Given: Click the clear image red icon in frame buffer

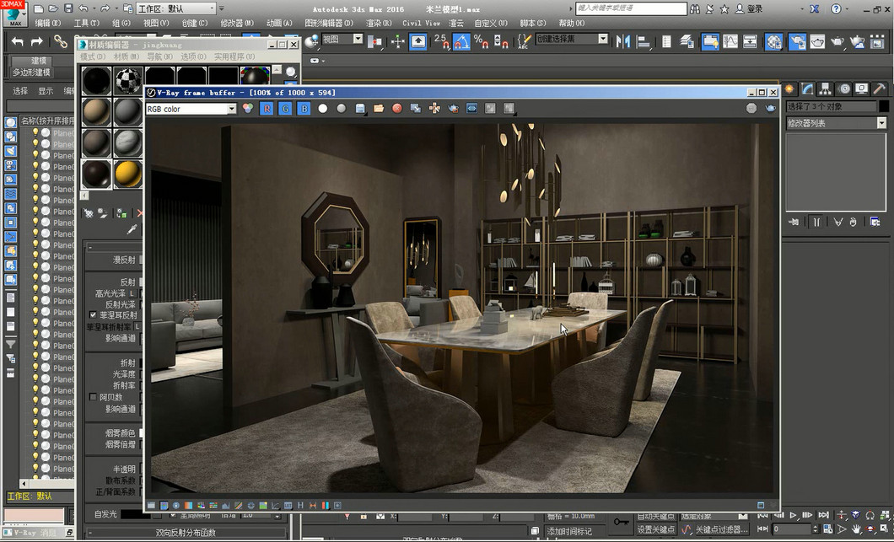Looking at the screenshot, I should (x=397, y=109).
